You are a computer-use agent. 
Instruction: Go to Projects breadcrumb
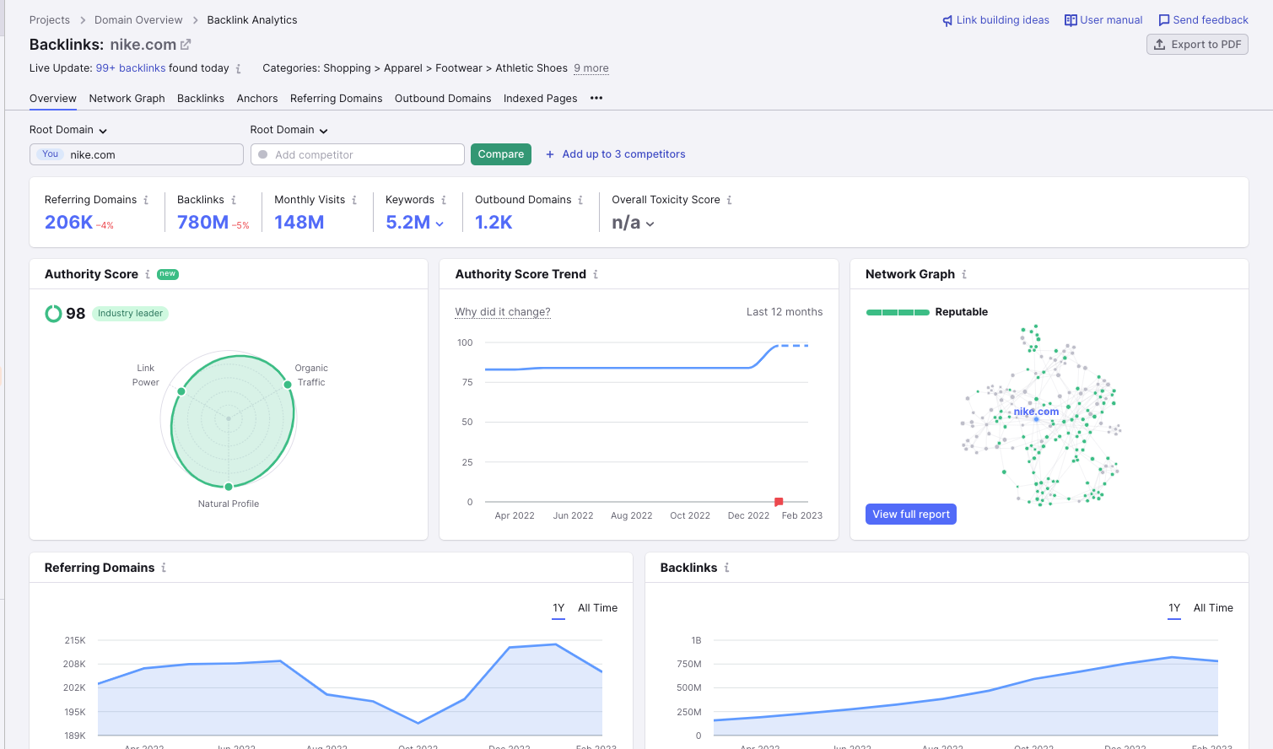click(x=50, y=20)
